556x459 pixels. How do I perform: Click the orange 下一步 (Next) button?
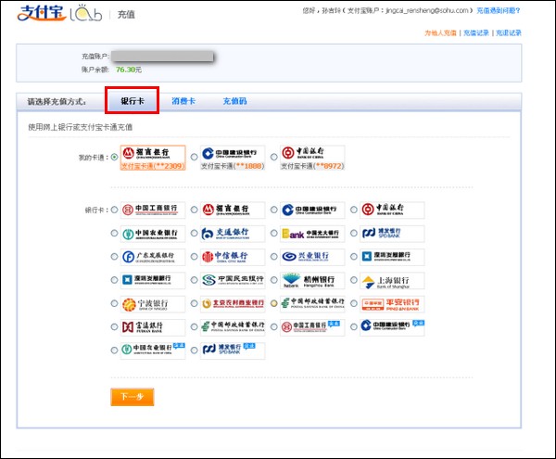[x=133, y=397]
